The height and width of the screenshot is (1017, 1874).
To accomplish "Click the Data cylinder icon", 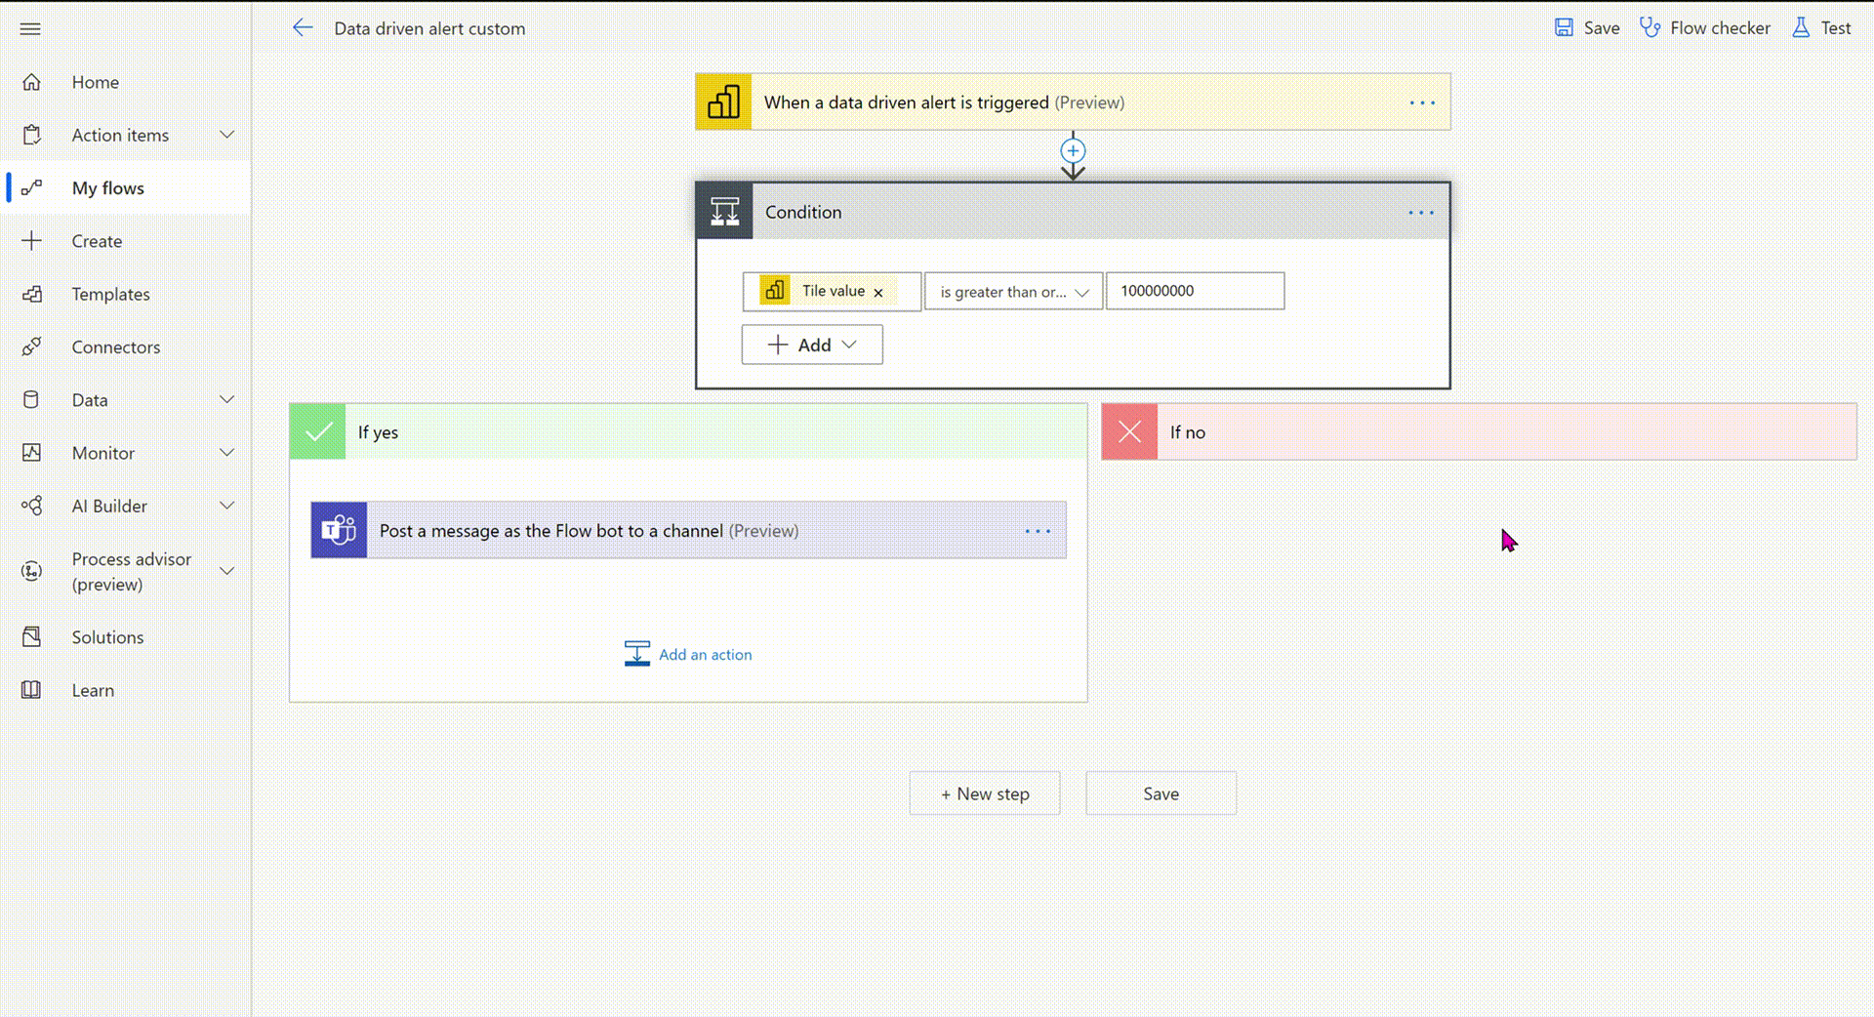I will (x=31, y=399).
